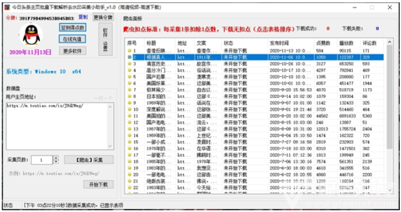Click the example URL hint text
The image size is (401, 212).
pos(54,173)
